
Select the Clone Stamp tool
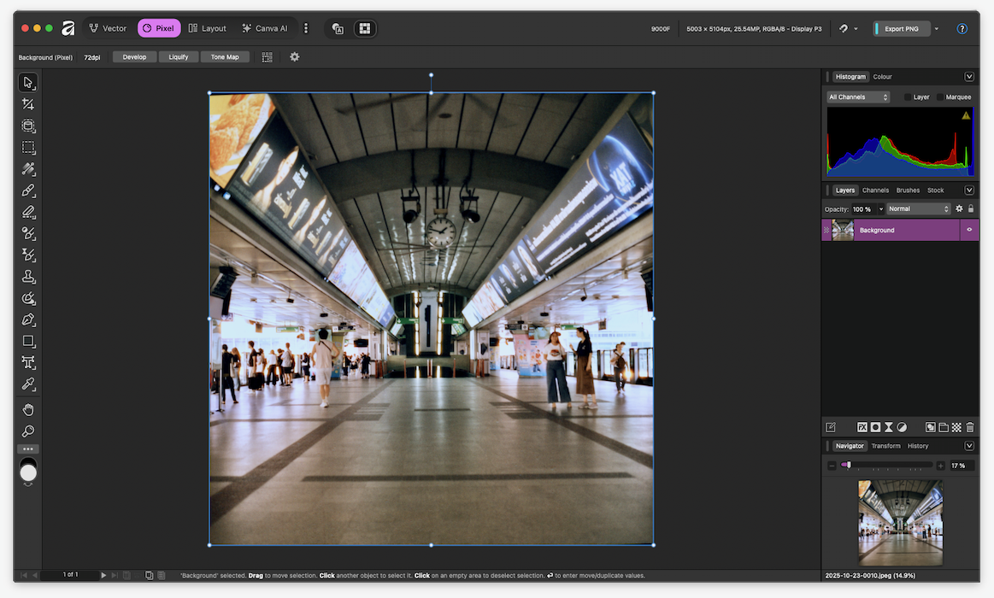(28, 277)
